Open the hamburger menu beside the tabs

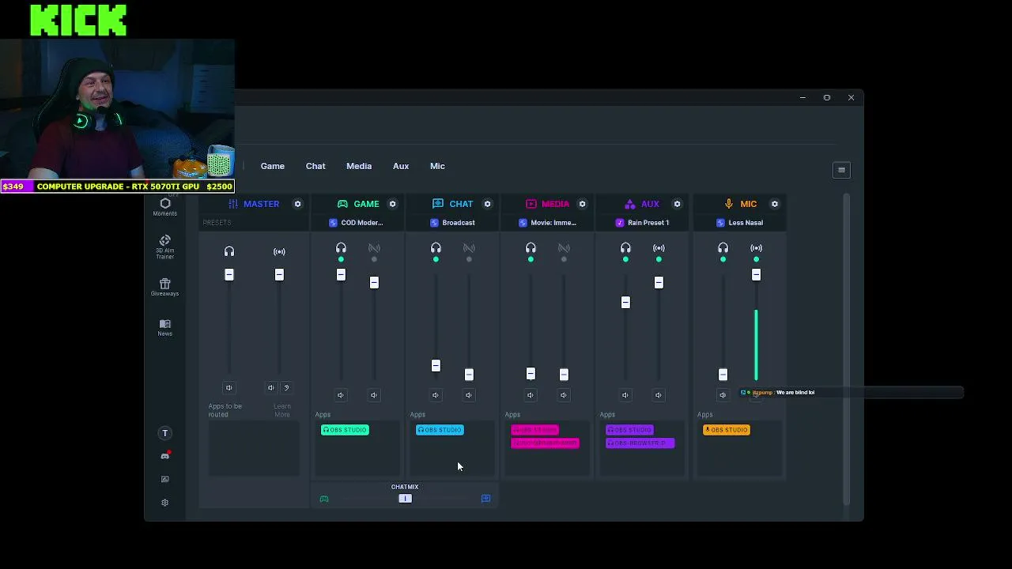[x=841, y=170]
